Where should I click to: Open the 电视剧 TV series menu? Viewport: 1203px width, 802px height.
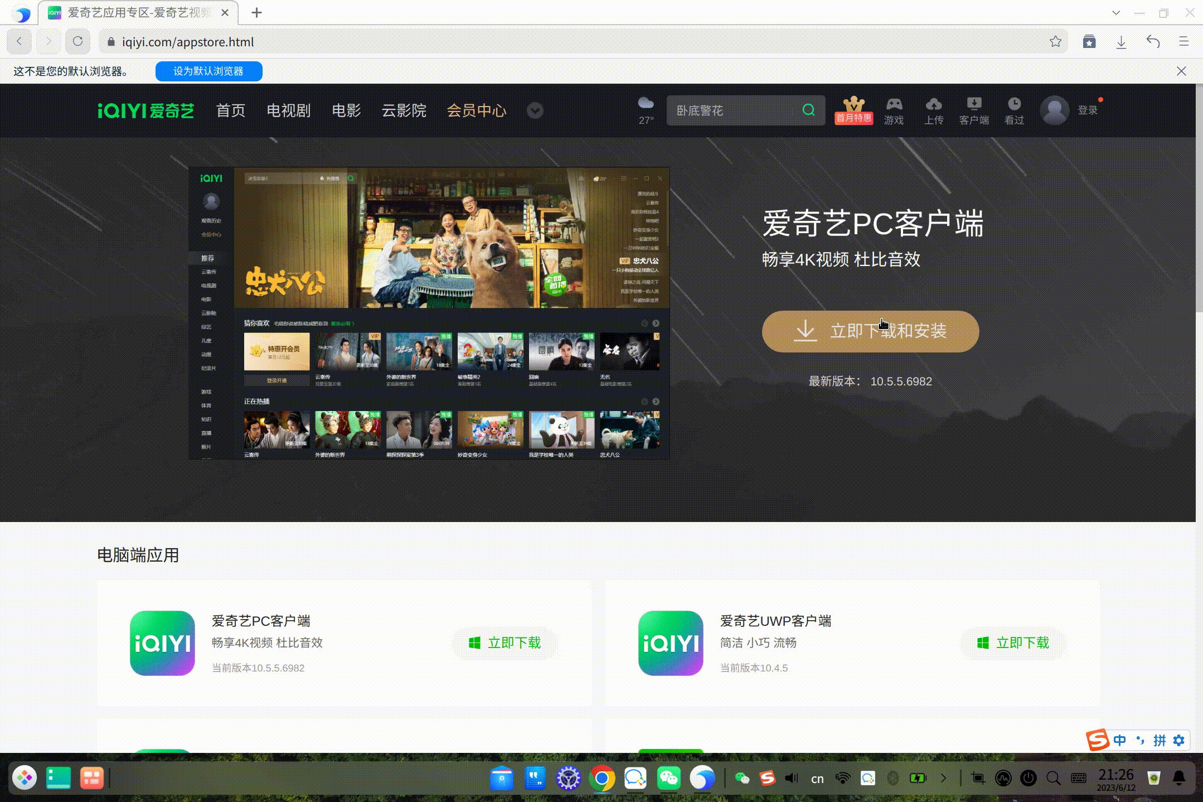(289, 110)
